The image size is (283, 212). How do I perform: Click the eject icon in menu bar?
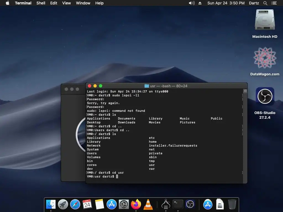tap(200, 3)
